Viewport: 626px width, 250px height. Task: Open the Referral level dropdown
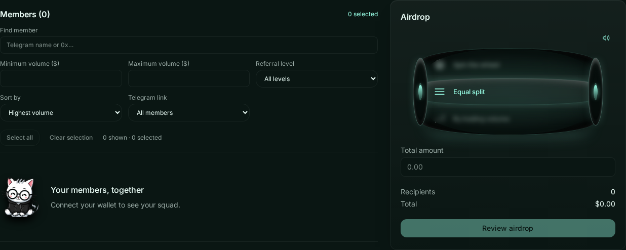[x=317, y=78]
